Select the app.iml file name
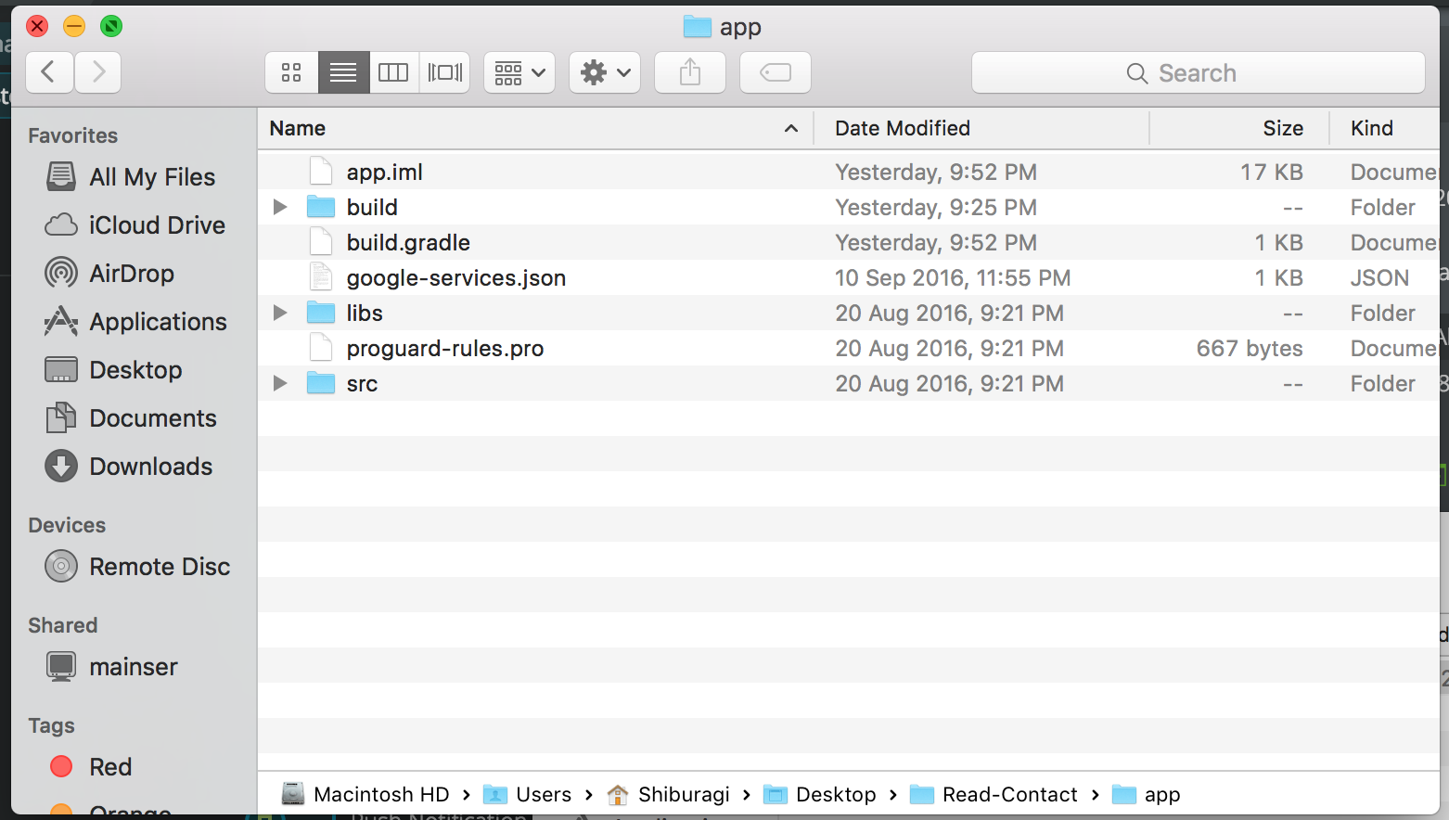 coord(385,173)
